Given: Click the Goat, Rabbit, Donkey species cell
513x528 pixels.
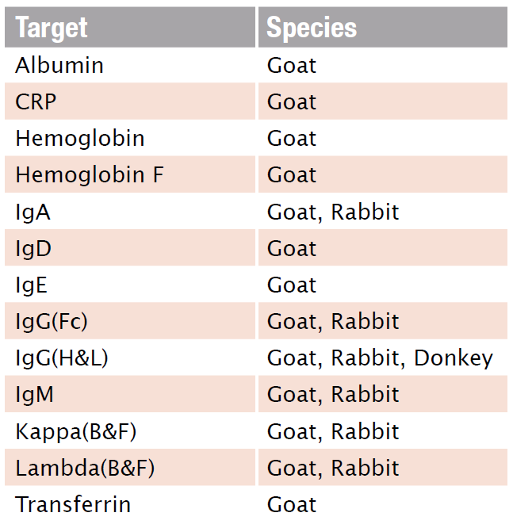Looking at the screenshot, I should (380, 358).
